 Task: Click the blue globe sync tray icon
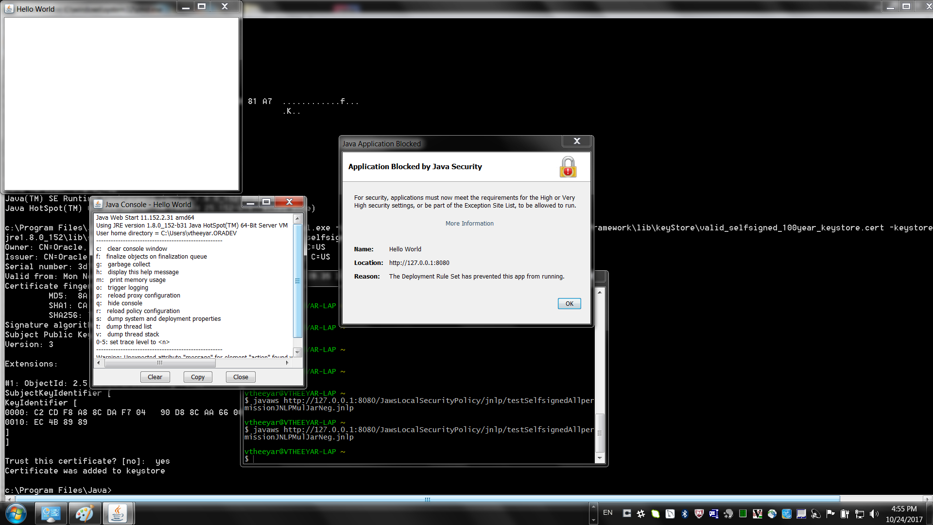click(772, 514)
